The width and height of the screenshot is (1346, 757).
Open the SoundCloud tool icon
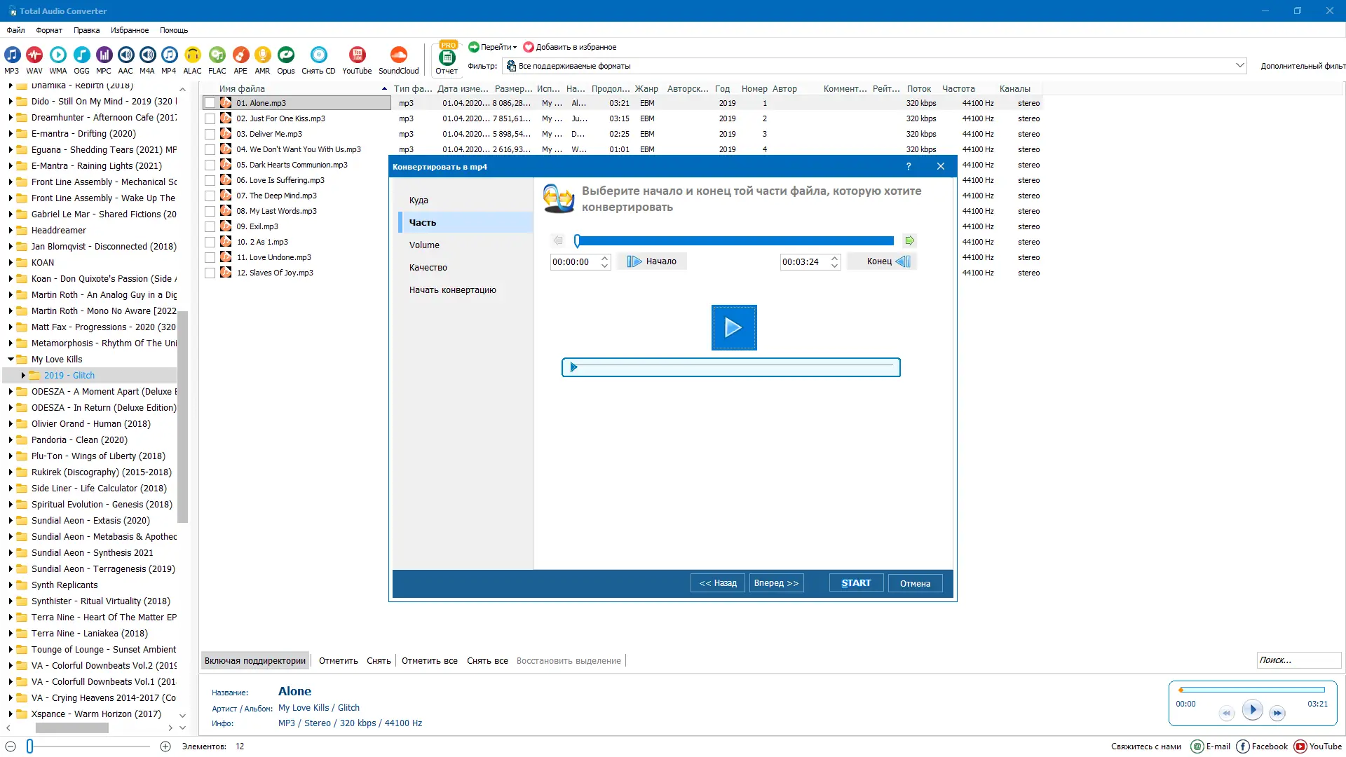[398, 55]
